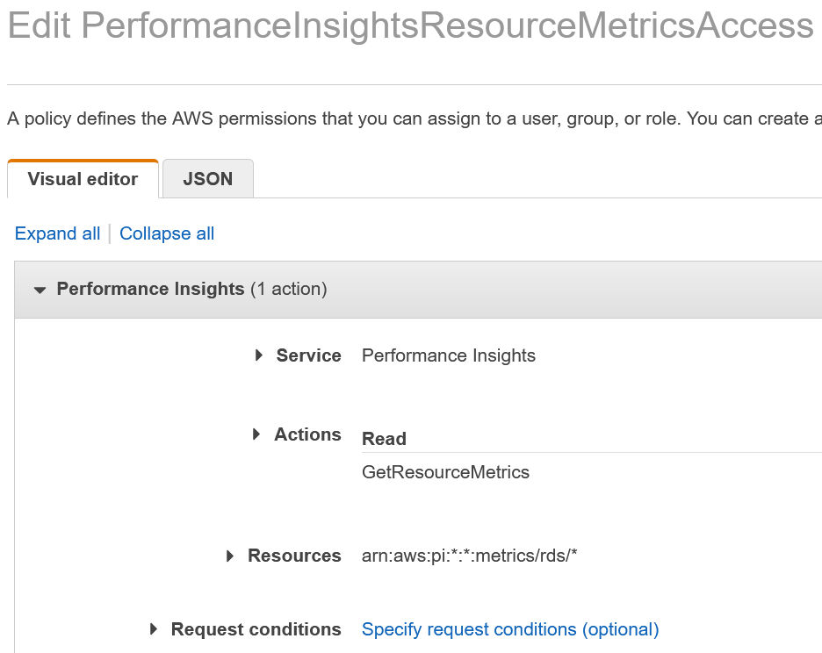Click the Read access level heading

pos(384,439)
